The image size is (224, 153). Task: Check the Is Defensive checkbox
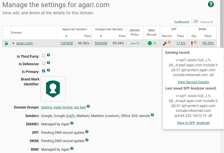tap(44, 63)
